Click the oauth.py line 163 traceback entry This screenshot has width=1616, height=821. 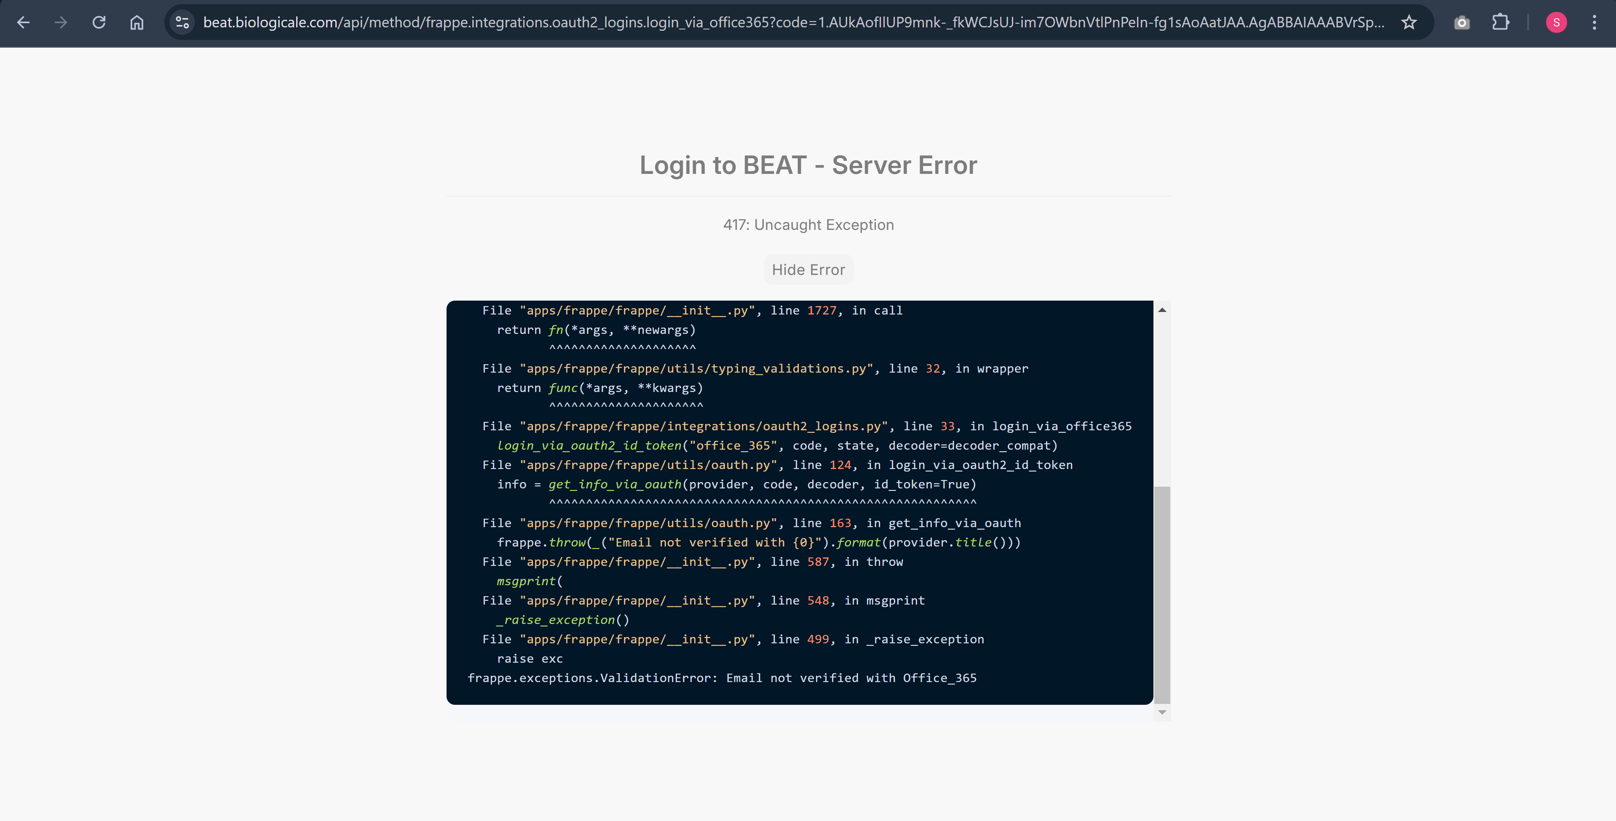[x=752, y=523]
